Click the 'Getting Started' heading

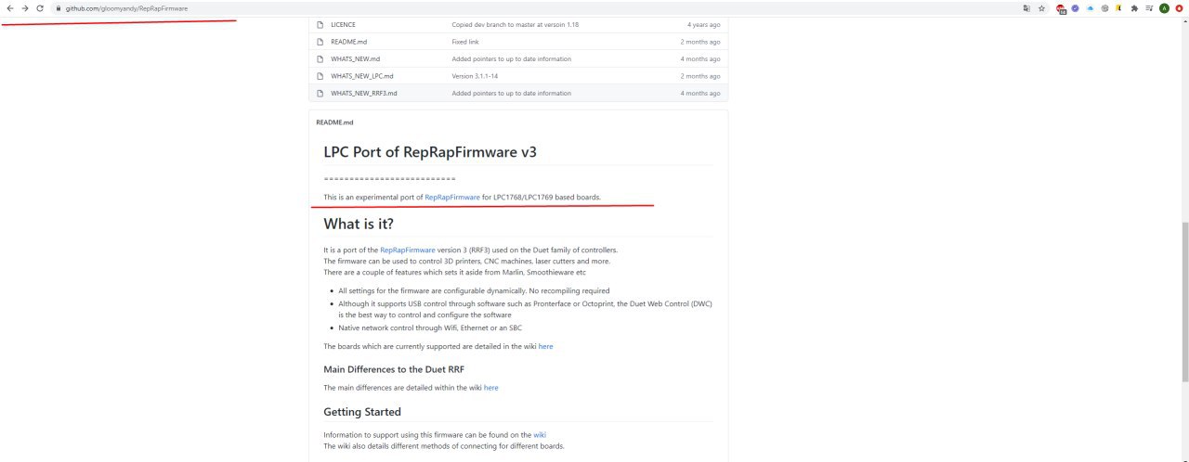click(x=362, y=412)
